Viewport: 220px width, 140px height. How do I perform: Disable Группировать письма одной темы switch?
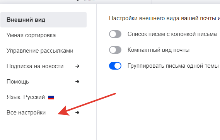coord(115,66)
